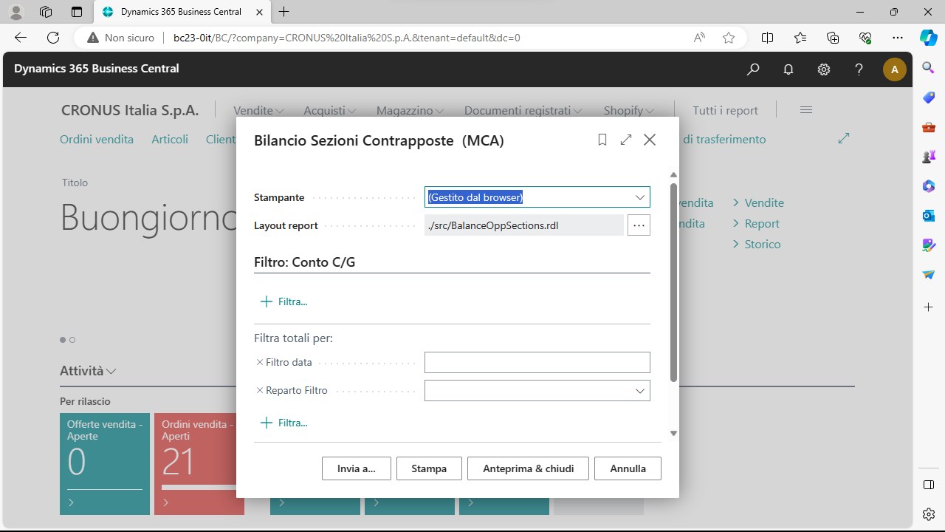Open the Help question mark
This screenshot has height=532, width=945.
(x=859, y=69)
